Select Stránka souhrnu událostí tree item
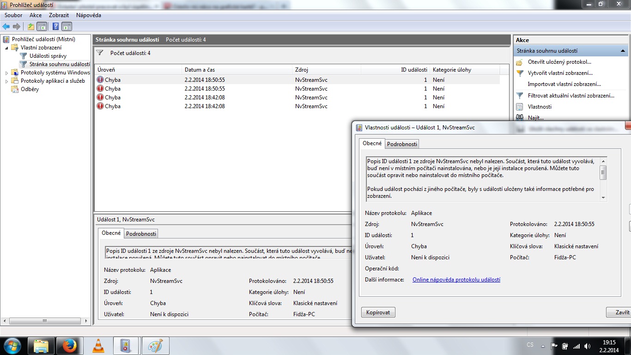631x355 pixels. coord(60,64)
